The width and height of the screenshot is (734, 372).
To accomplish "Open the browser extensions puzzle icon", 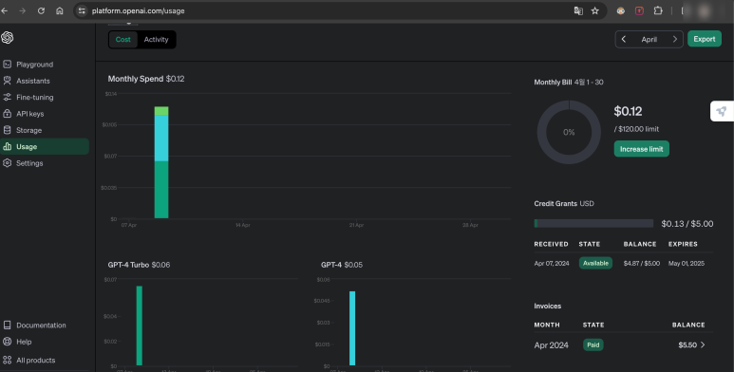I will (x=658, y=10).
